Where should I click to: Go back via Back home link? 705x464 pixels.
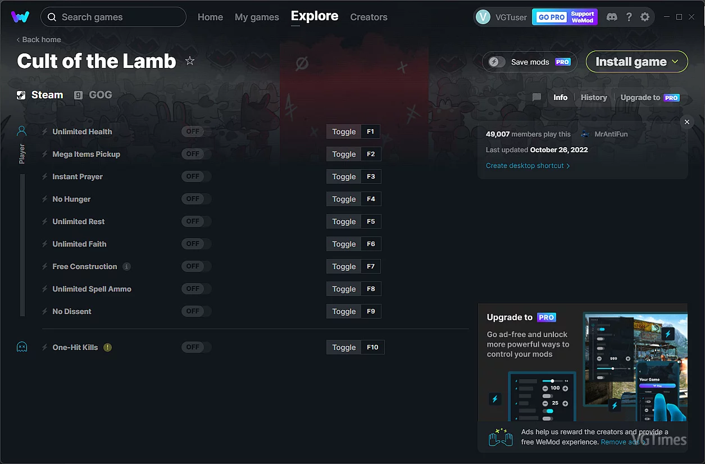(x=39, y=39)
